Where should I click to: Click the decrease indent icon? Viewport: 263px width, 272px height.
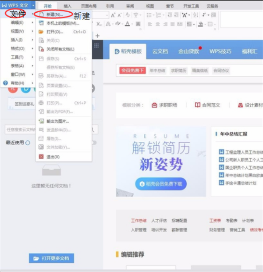[170, 15]
